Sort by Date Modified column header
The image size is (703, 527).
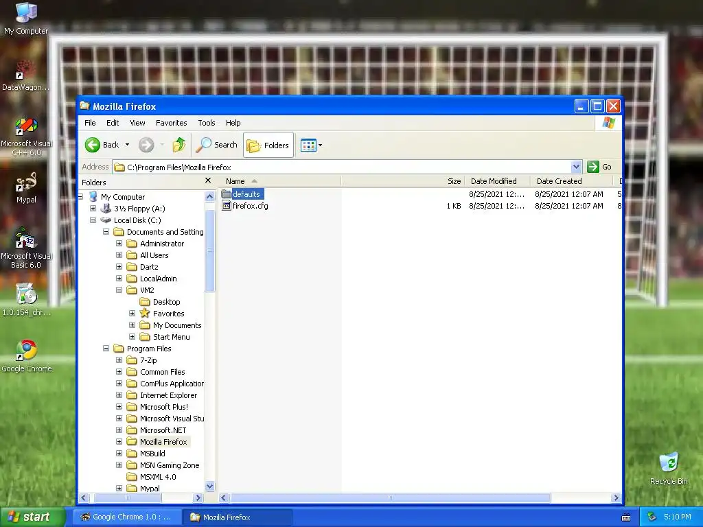coord(498,181)
